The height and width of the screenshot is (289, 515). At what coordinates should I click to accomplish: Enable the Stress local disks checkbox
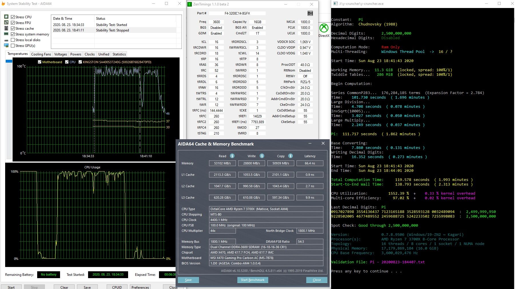click(x=13, y=40)
